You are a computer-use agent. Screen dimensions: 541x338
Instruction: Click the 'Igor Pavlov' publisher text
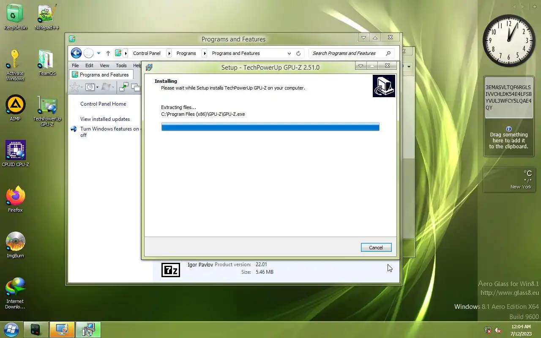(x=200, y=264)
